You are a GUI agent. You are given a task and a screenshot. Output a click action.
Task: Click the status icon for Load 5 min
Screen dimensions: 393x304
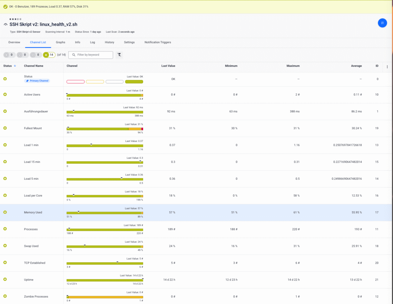pyautogui.click(x=5, y=178)
